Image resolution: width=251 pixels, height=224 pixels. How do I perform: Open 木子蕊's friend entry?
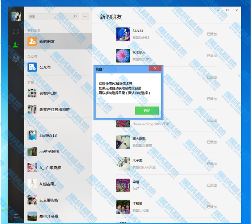[x=166, y=163]
